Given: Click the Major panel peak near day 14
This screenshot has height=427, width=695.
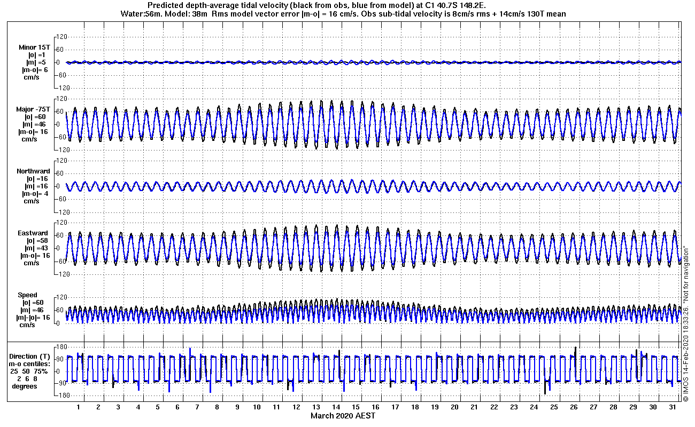Looking at the screenshot, I should (x=331, y=101).
